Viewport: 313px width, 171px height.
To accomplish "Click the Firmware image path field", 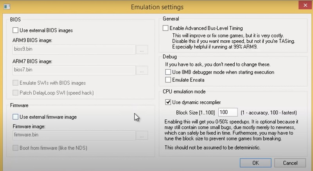I will [x=74, y=135].
